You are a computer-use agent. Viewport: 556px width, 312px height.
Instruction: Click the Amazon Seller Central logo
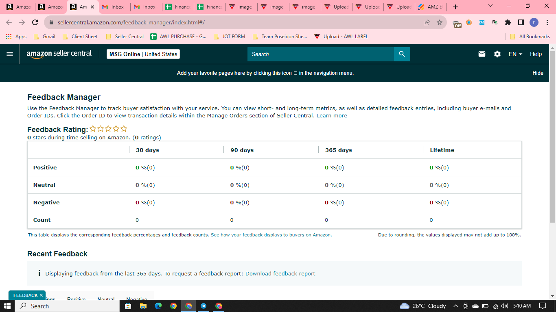point(59,54)
